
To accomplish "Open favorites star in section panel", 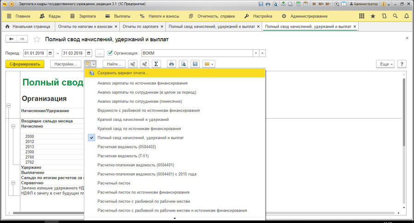I will point(373,16).
